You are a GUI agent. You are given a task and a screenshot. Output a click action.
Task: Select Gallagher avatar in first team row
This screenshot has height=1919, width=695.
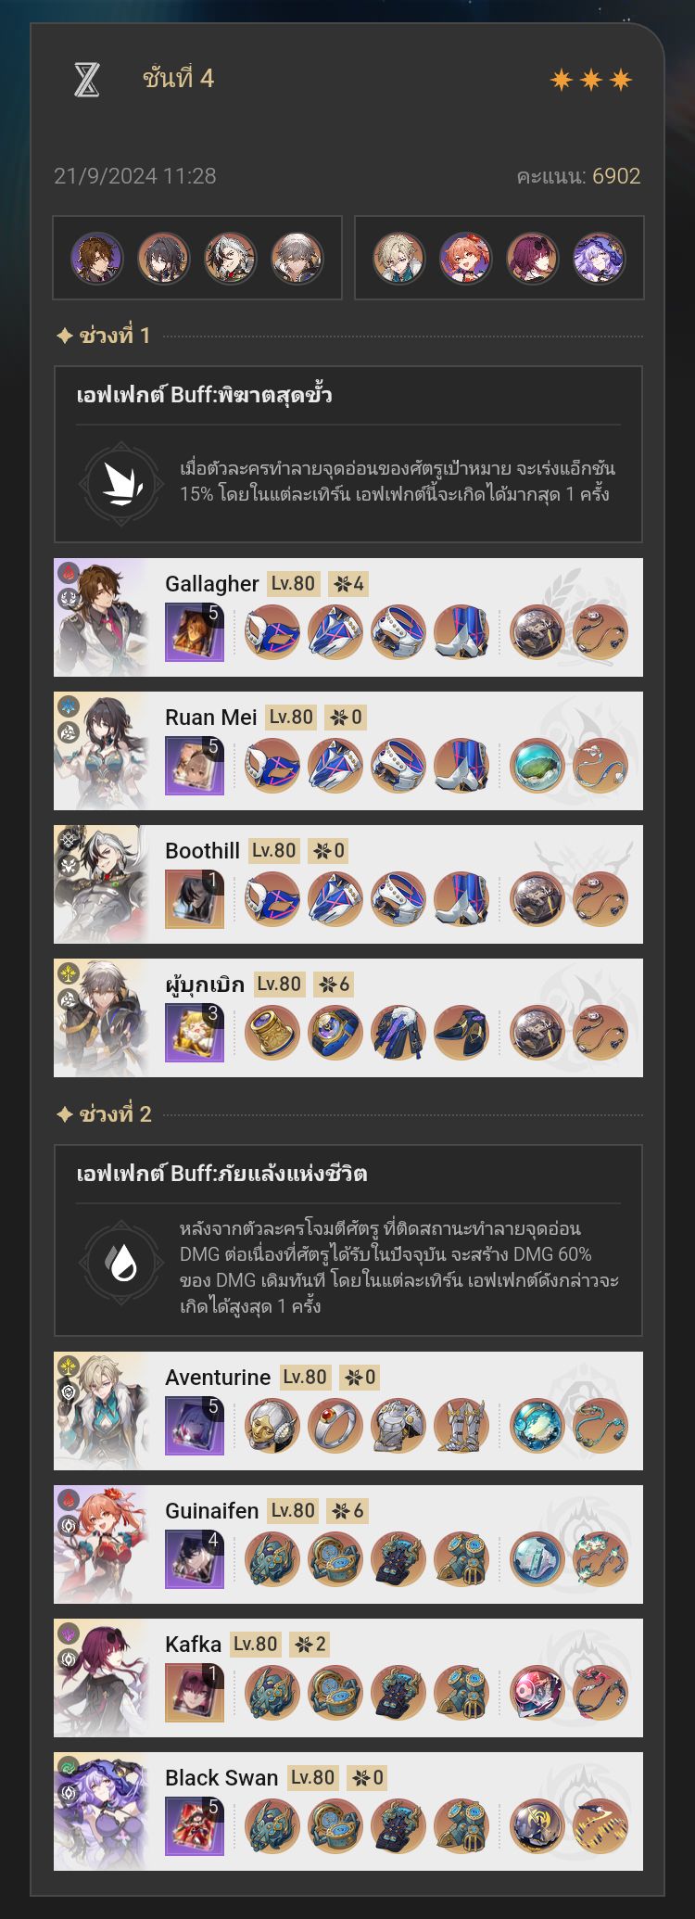point(97,258)
